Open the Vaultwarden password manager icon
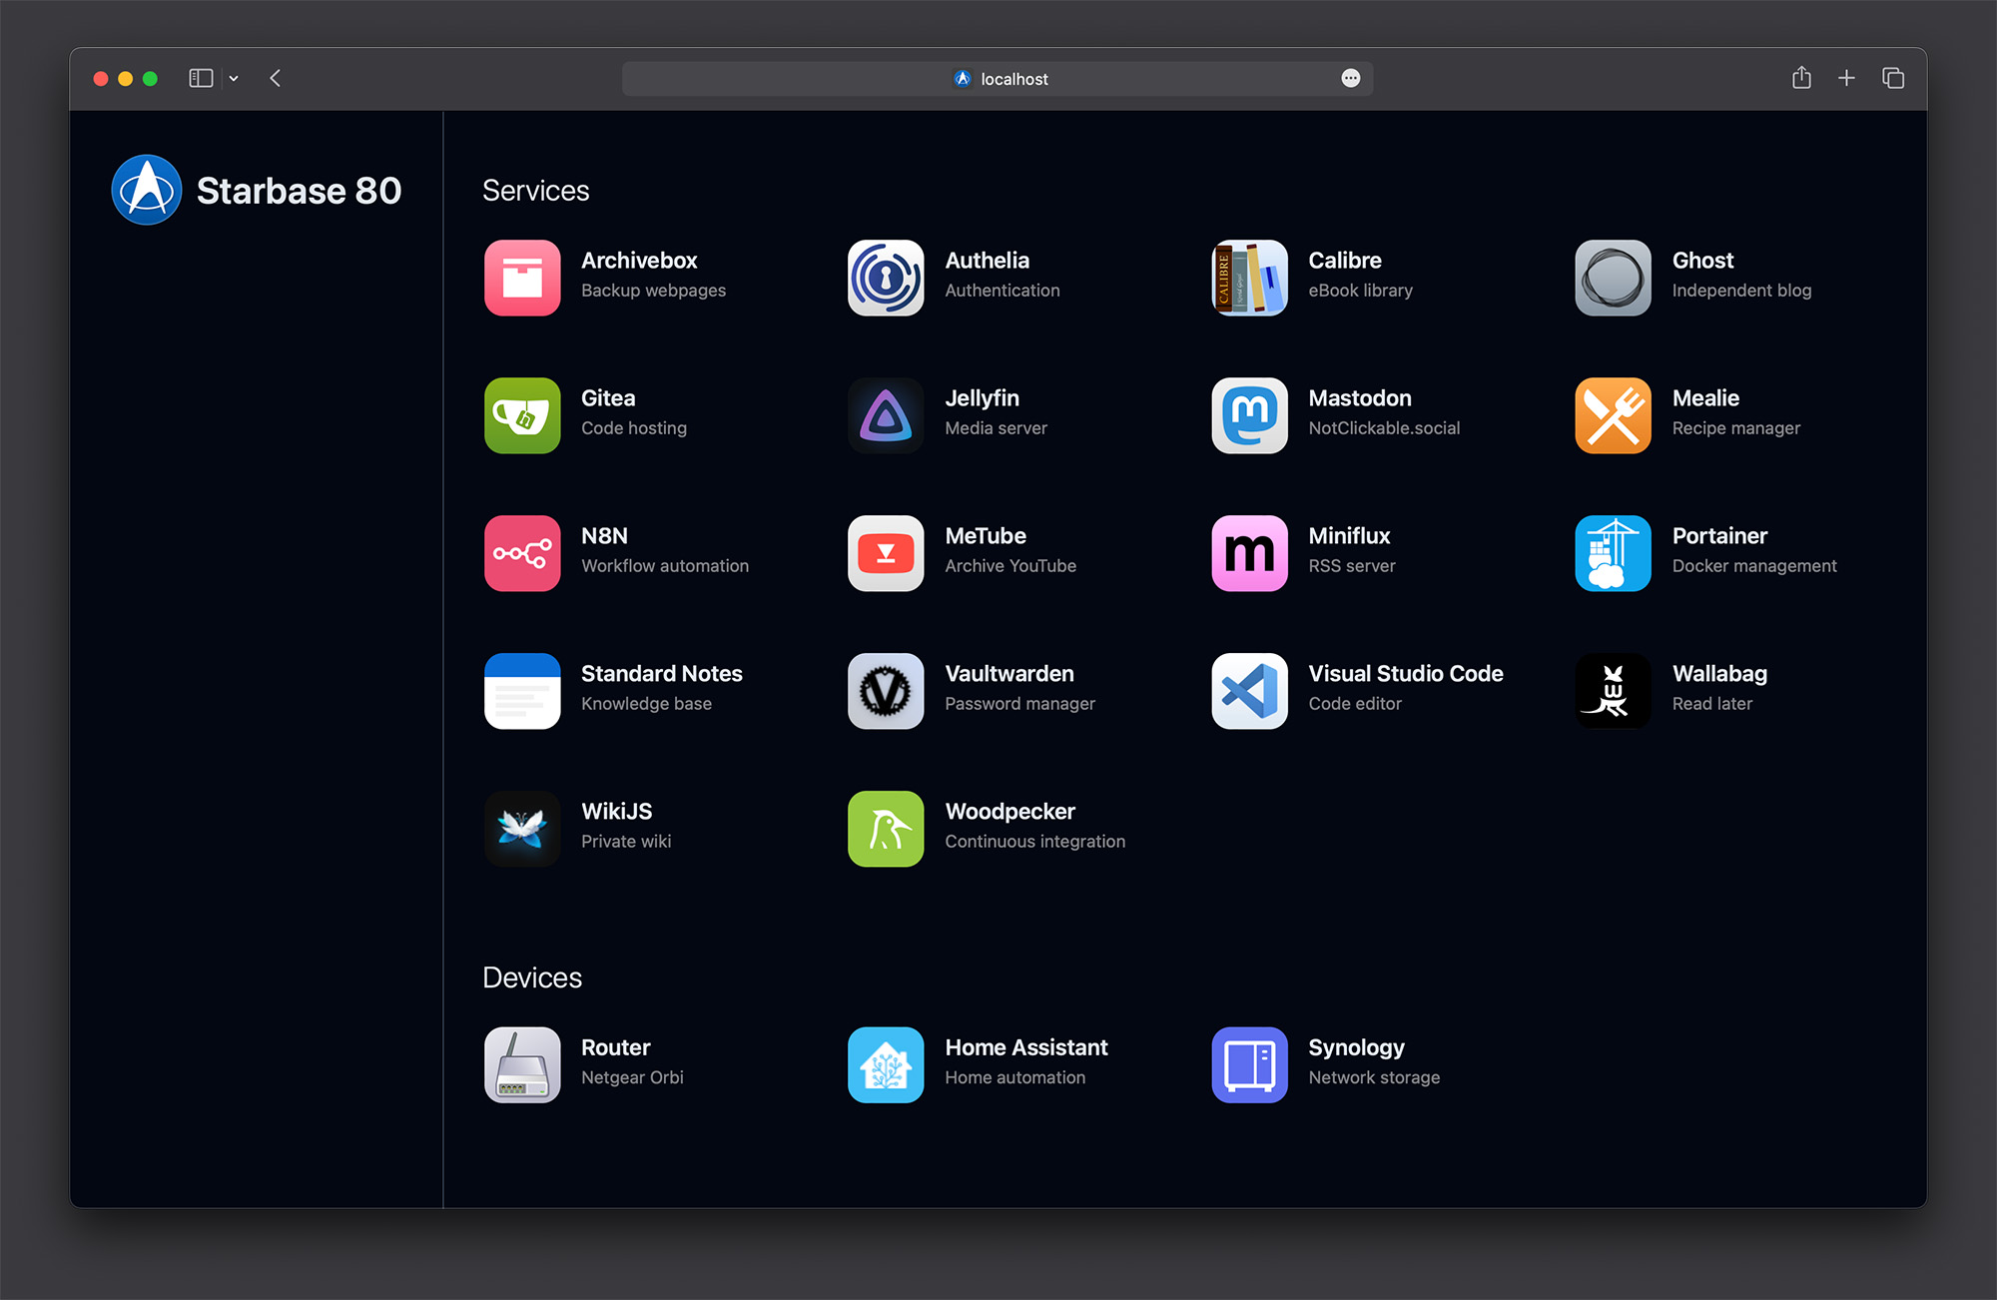The width and height of the screenshot is (1997, 1300). [x=886, y=691]
